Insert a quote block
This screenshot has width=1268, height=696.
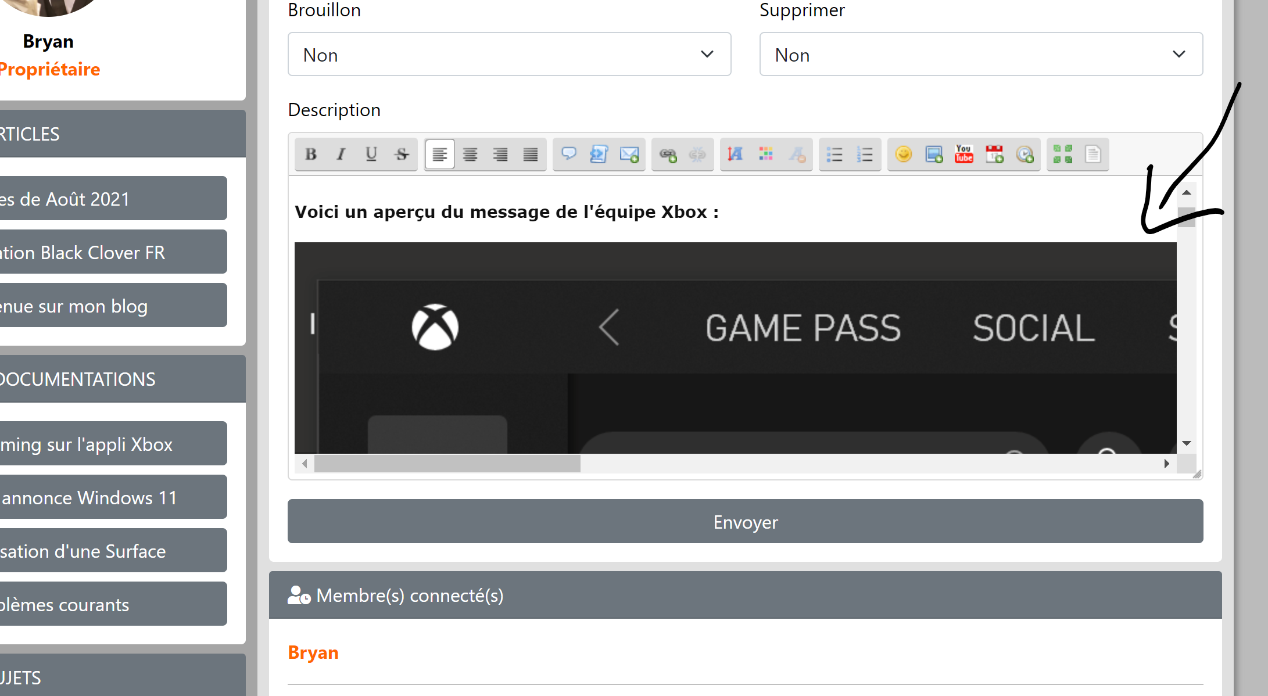click(568, 155)
